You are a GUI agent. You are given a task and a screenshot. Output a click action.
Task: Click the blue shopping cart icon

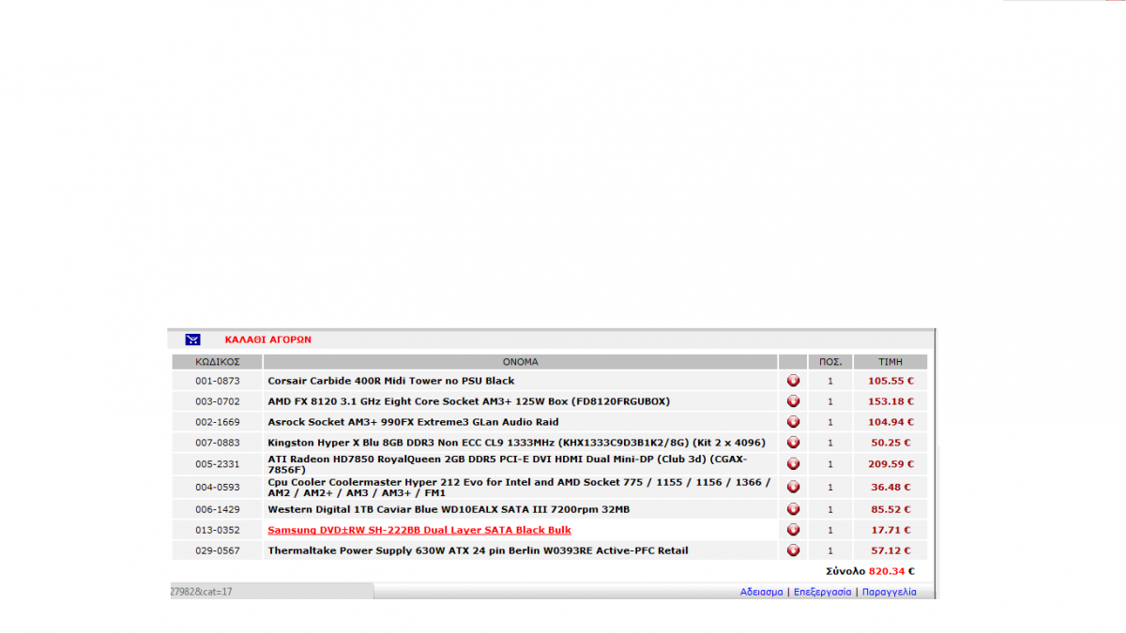192,339
